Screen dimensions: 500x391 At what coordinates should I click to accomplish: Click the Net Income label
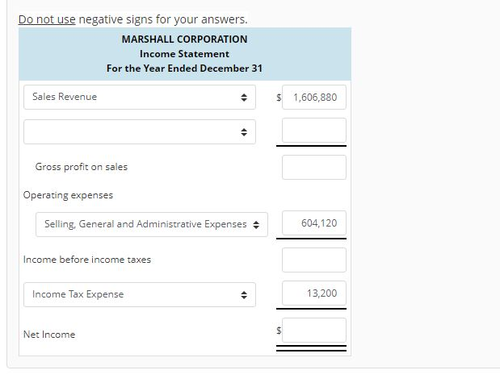pyautogui.click(x=49, y=335)
